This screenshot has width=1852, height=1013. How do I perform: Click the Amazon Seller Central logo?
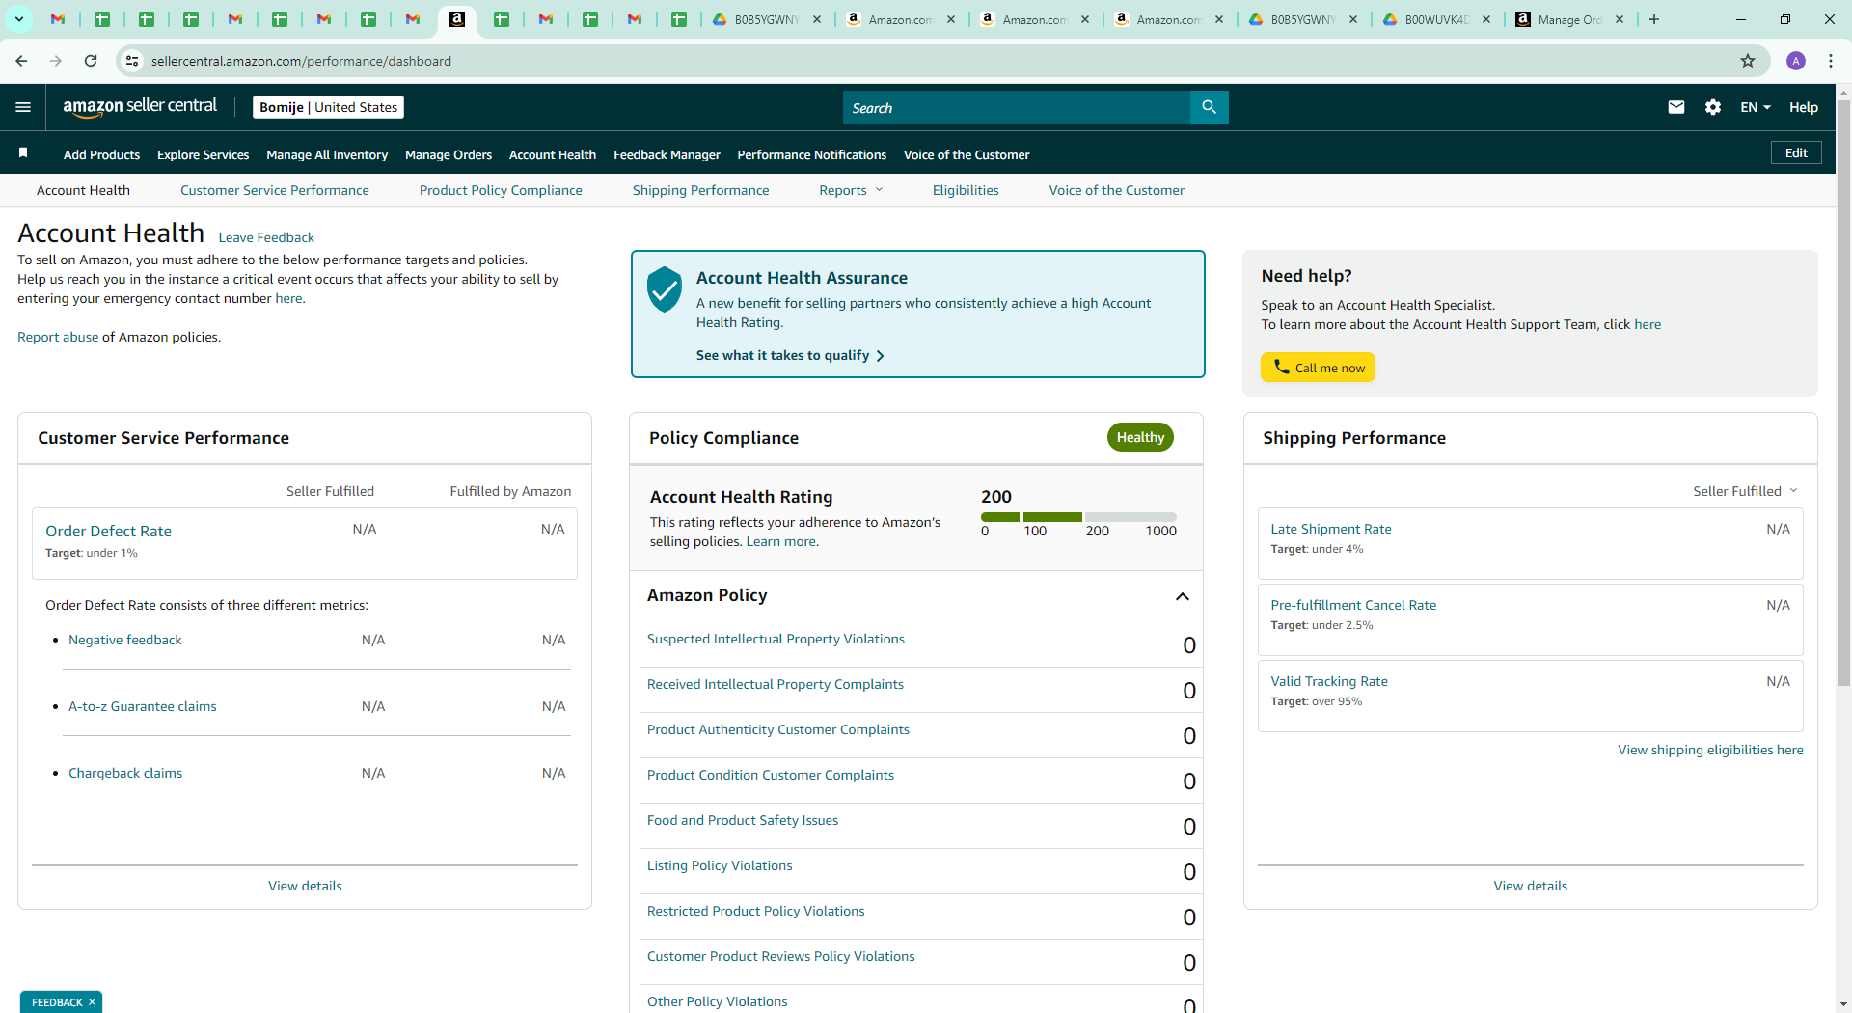[140, 107]
